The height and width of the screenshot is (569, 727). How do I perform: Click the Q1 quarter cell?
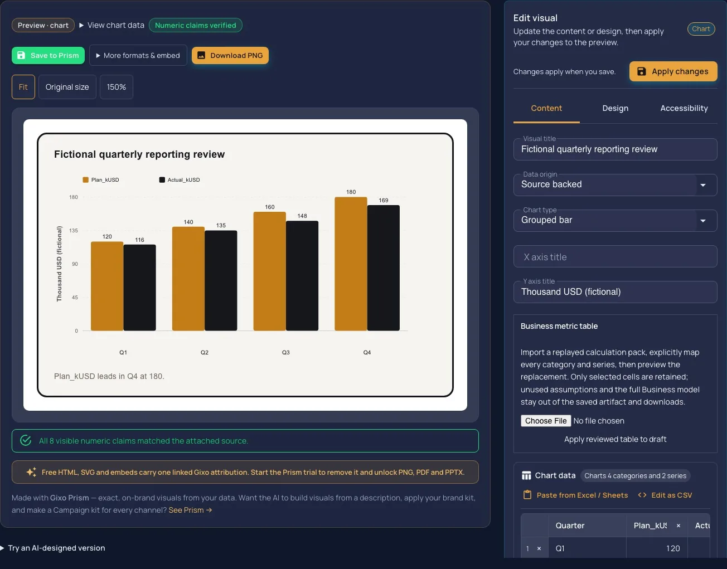(x=588, y=548)
